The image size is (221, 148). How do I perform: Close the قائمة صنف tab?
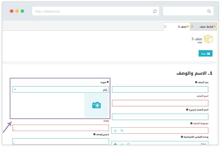[x=192, y=27]
